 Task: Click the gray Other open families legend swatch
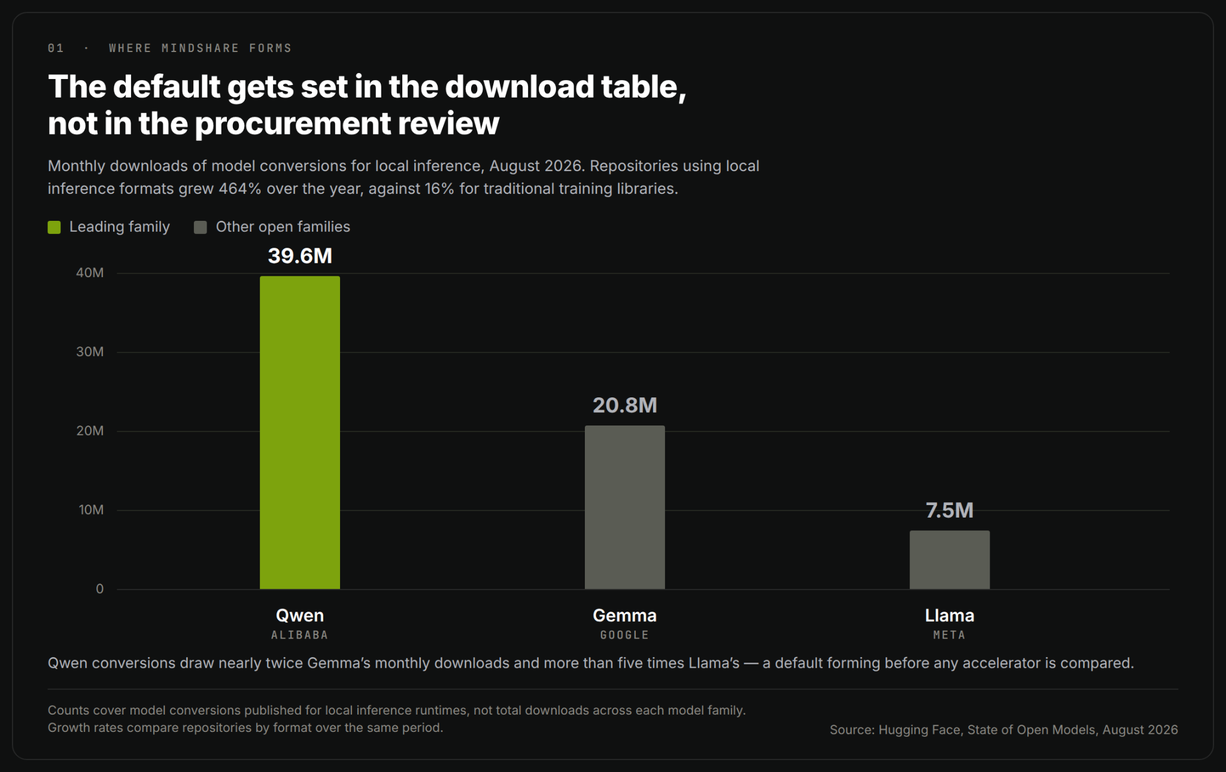click(201, 227)
